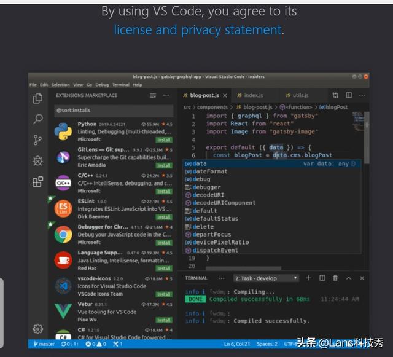Select 'components' in the breadcrumb
Screen dimensions: 393x357
point(212,108)
